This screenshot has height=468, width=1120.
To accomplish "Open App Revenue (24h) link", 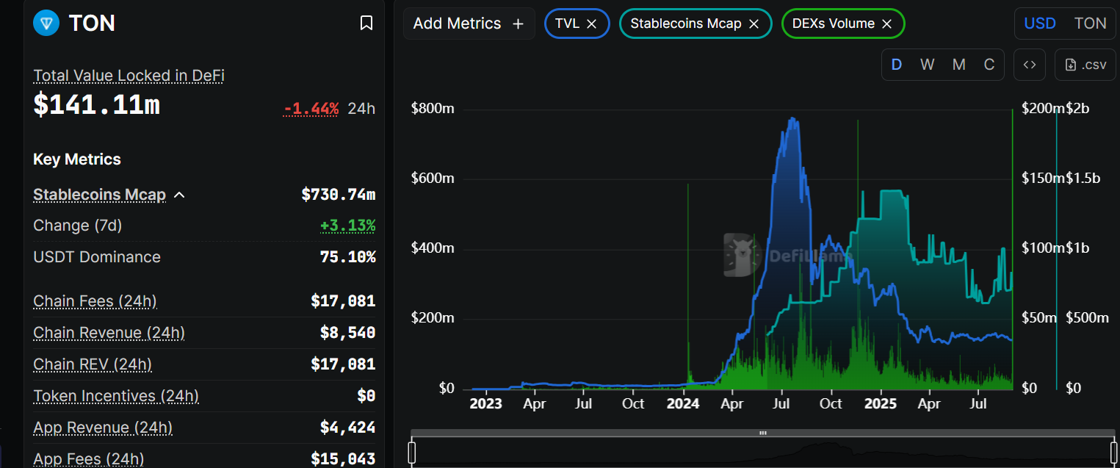I will coord(103,428).
